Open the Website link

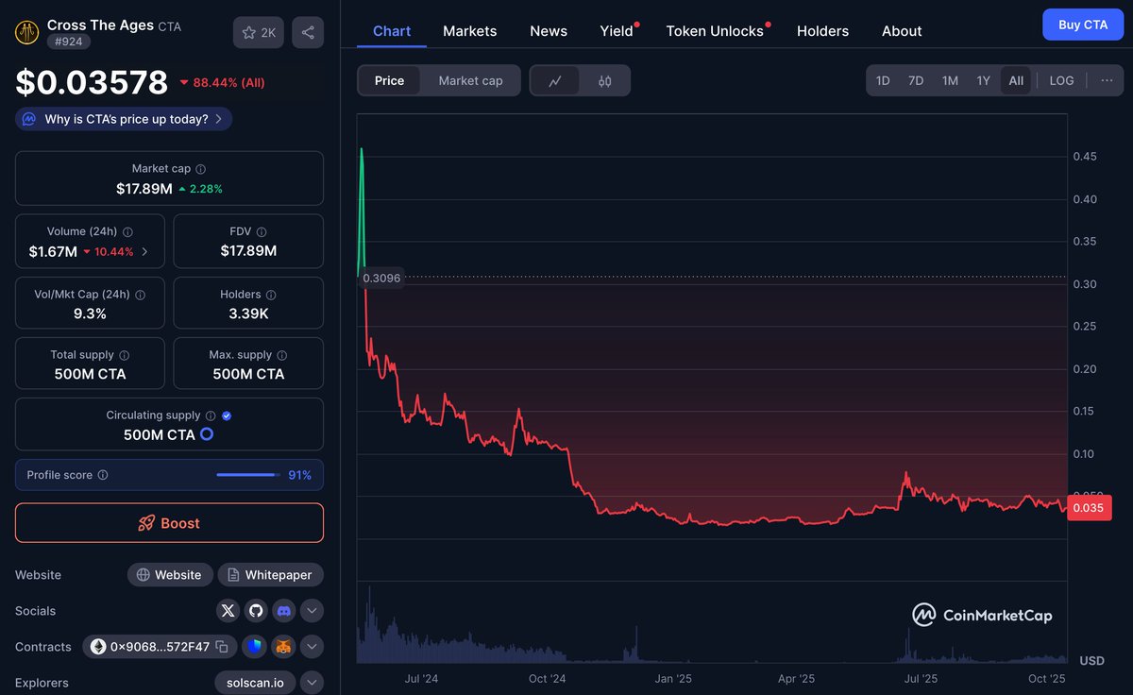(x=170, y=575)
